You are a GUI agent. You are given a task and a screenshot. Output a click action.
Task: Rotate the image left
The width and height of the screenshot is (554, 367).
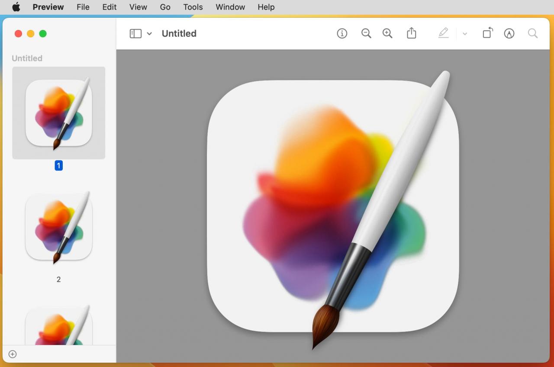[488, 33]
